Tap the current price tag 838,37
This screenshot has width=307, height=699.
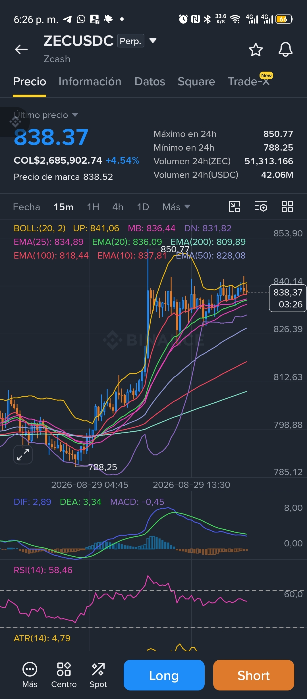288,298
